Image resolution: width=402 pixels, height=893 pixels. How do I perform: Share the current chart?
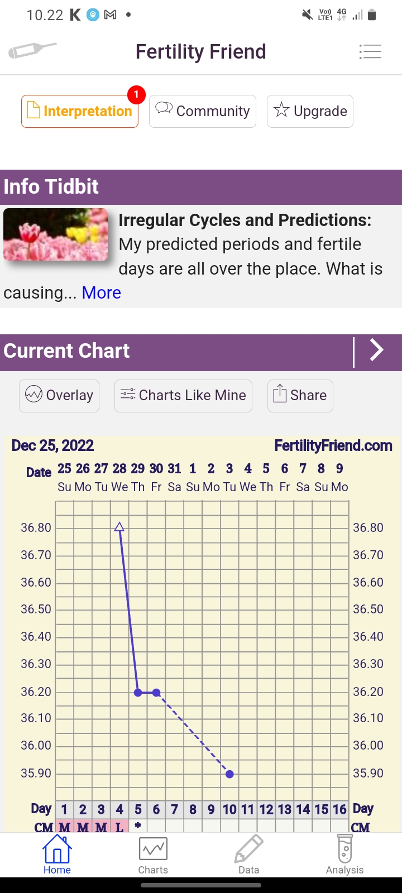[300, 396]
